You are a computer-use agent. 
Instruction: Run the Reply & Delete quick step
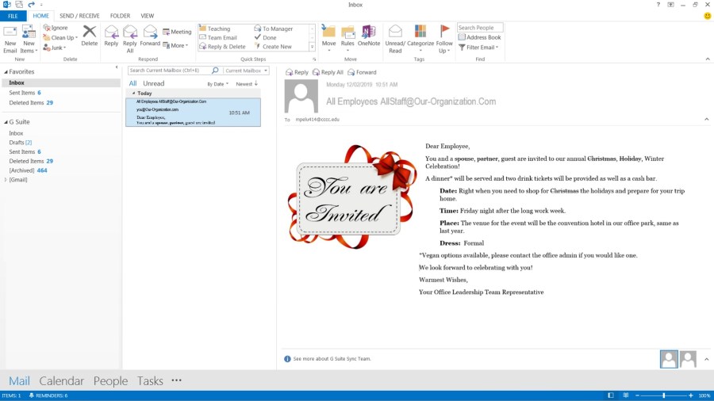coord(222,47)
